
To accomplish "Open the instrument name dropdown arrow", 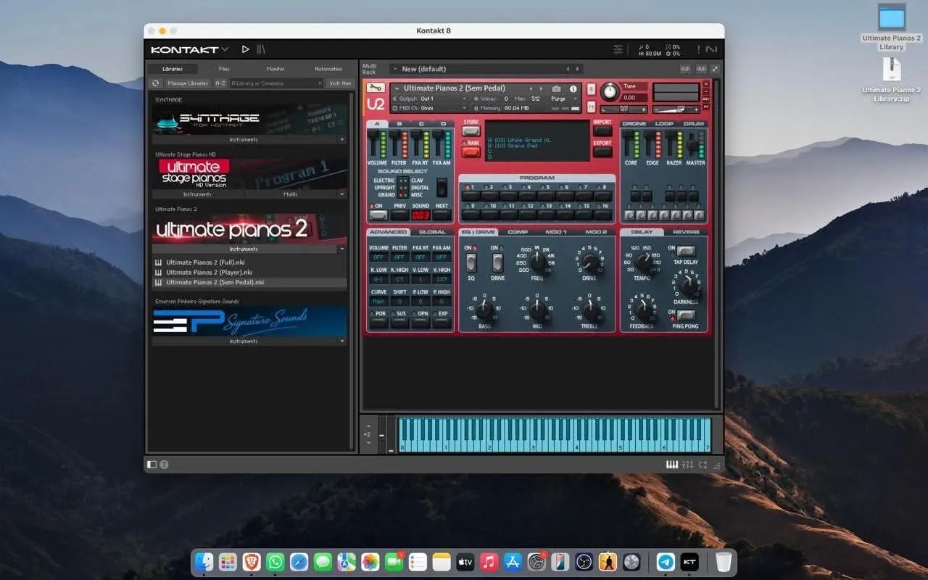I will click(397, 88).
